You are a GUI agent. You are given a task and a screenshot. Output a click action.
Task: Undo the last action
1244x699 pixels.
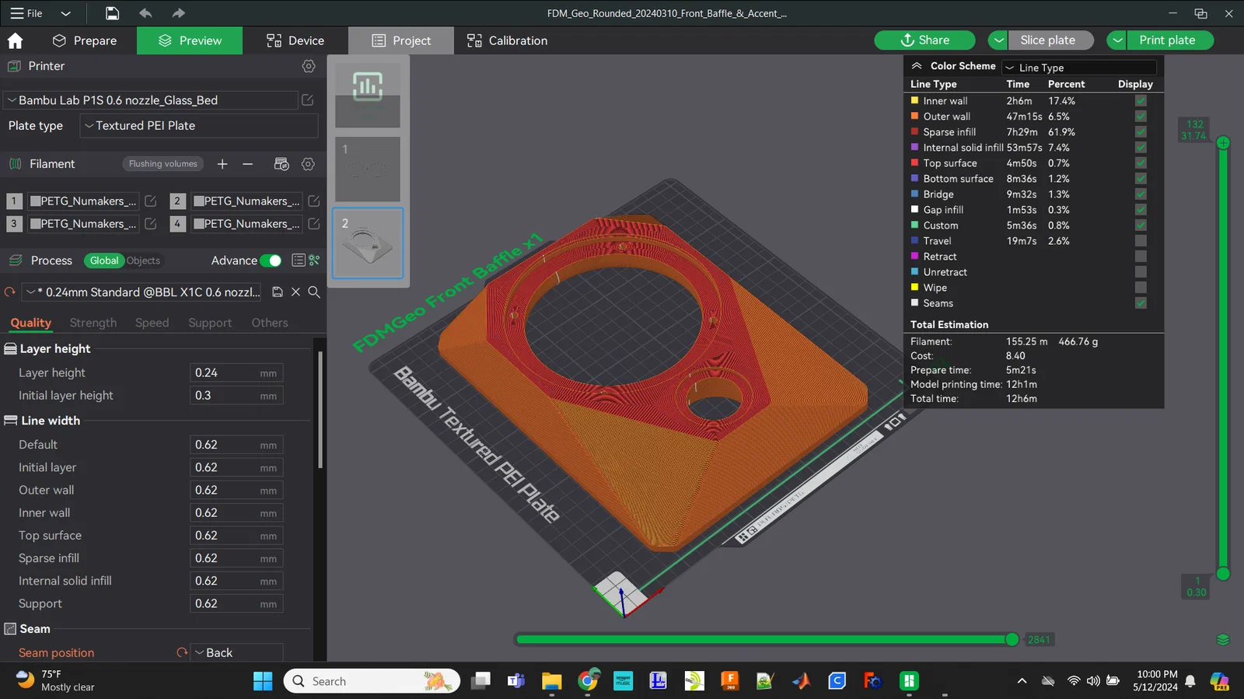coord(145,13)
